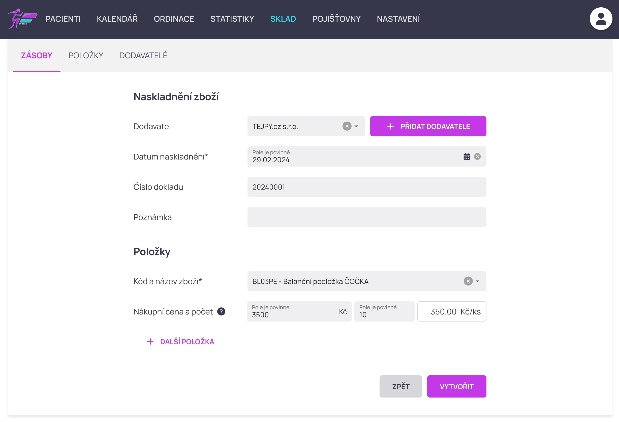Clear the selected Dodavatel supplier
This screenshot has width=619, height=422.
point(347,126)
